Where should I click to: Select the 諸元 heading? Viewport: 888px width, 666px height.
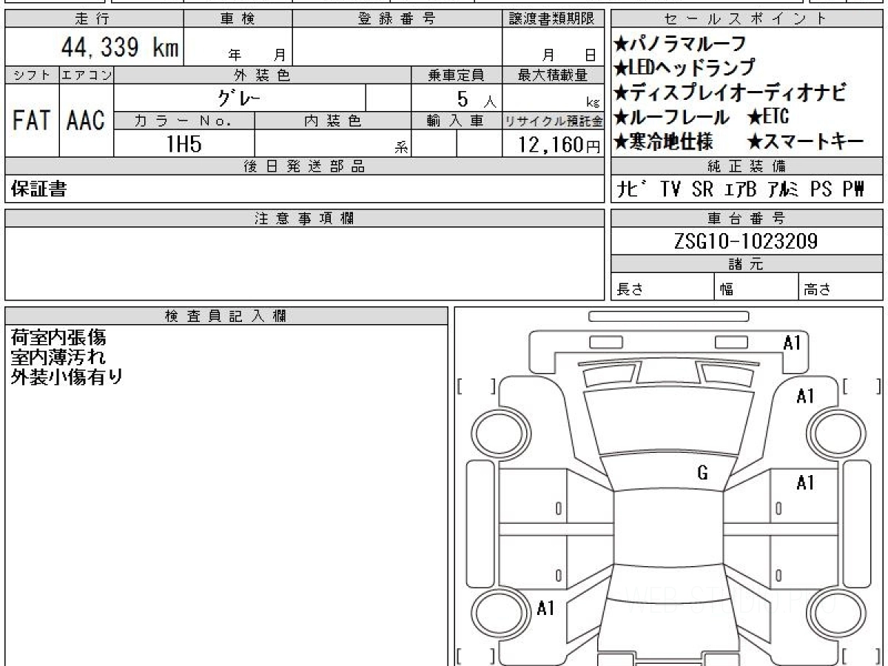tap(746, 264)
